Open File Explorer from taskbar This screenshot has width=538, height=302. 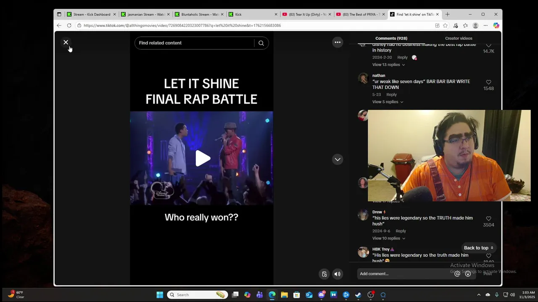click(x=284, y=295)
